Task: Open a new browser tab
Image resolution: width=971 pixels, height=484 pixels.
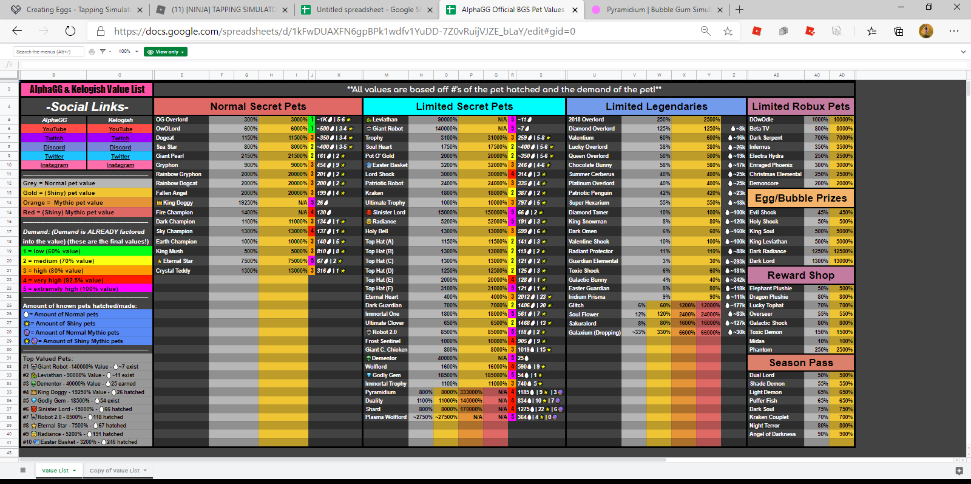Action: [x=739, y=10]
